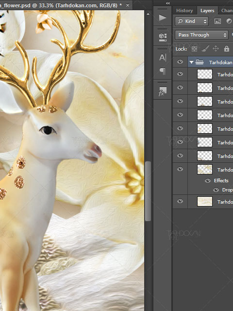Select fourth layer thumbnail inside group
Screen dimensions: 233x311
(x=205, y=115)
